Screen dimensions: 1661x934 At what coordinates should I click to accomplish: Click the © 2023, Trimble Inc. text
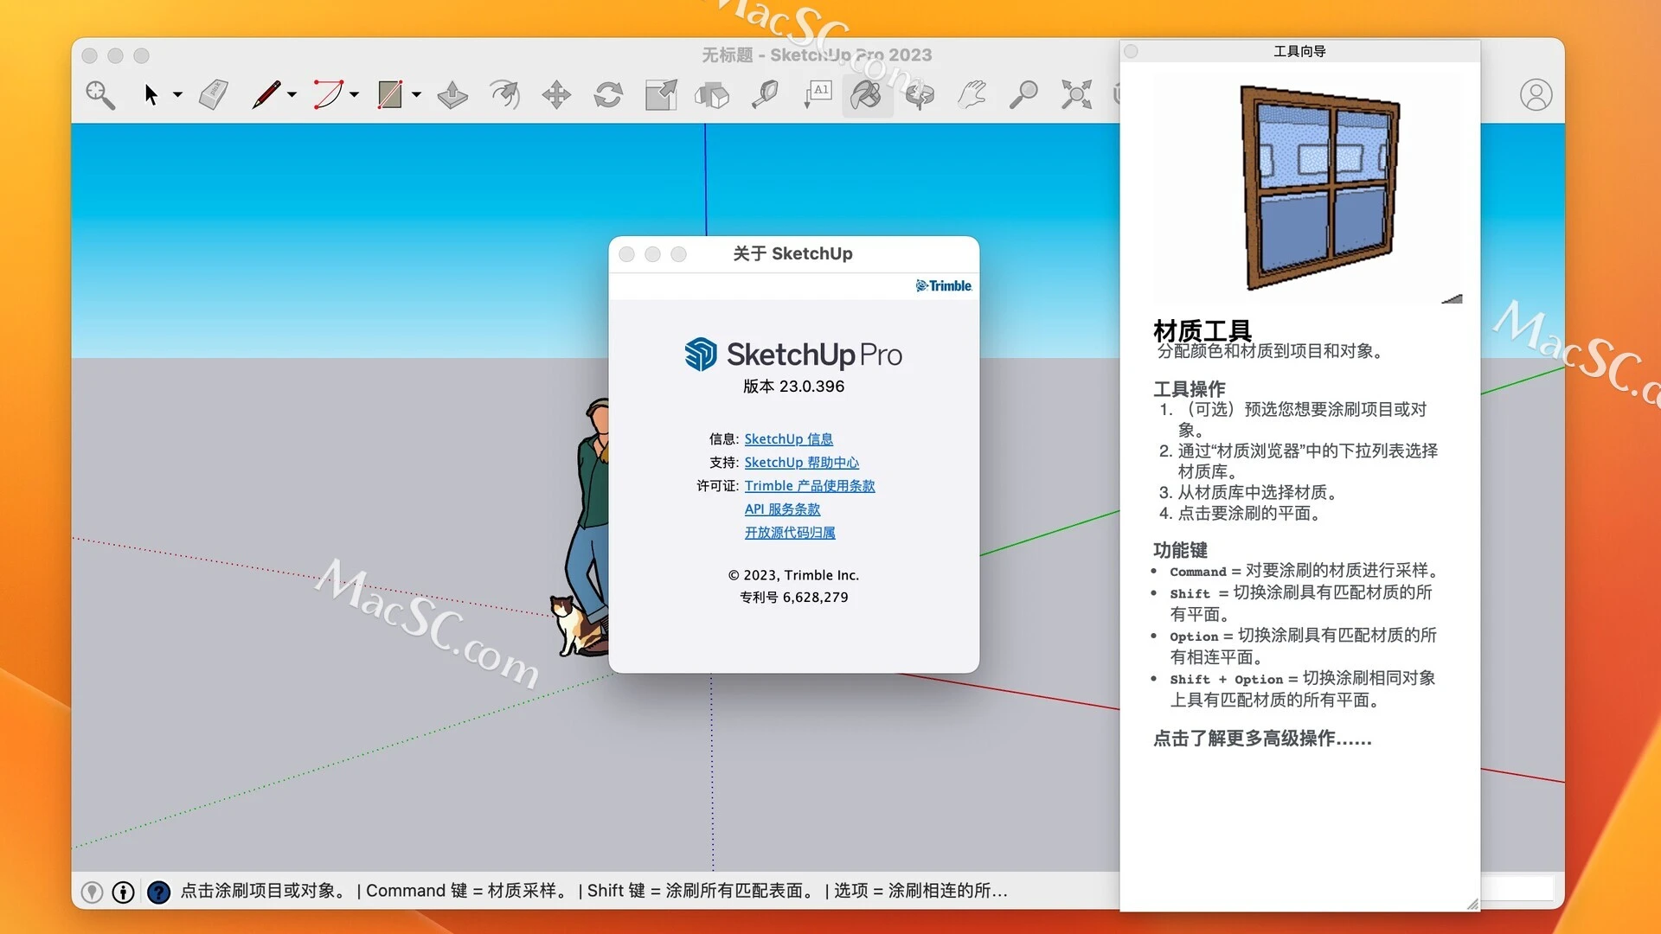point(793,575)
